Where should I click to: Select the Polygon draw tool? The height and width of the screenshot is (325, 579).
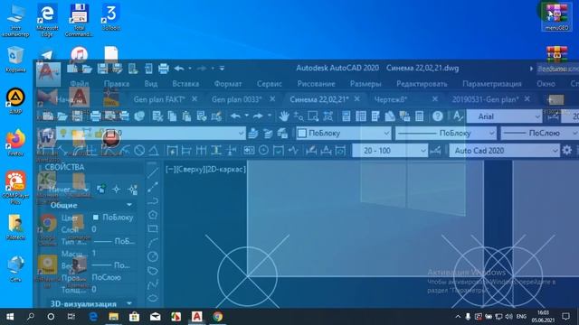[x=153, y=215]
